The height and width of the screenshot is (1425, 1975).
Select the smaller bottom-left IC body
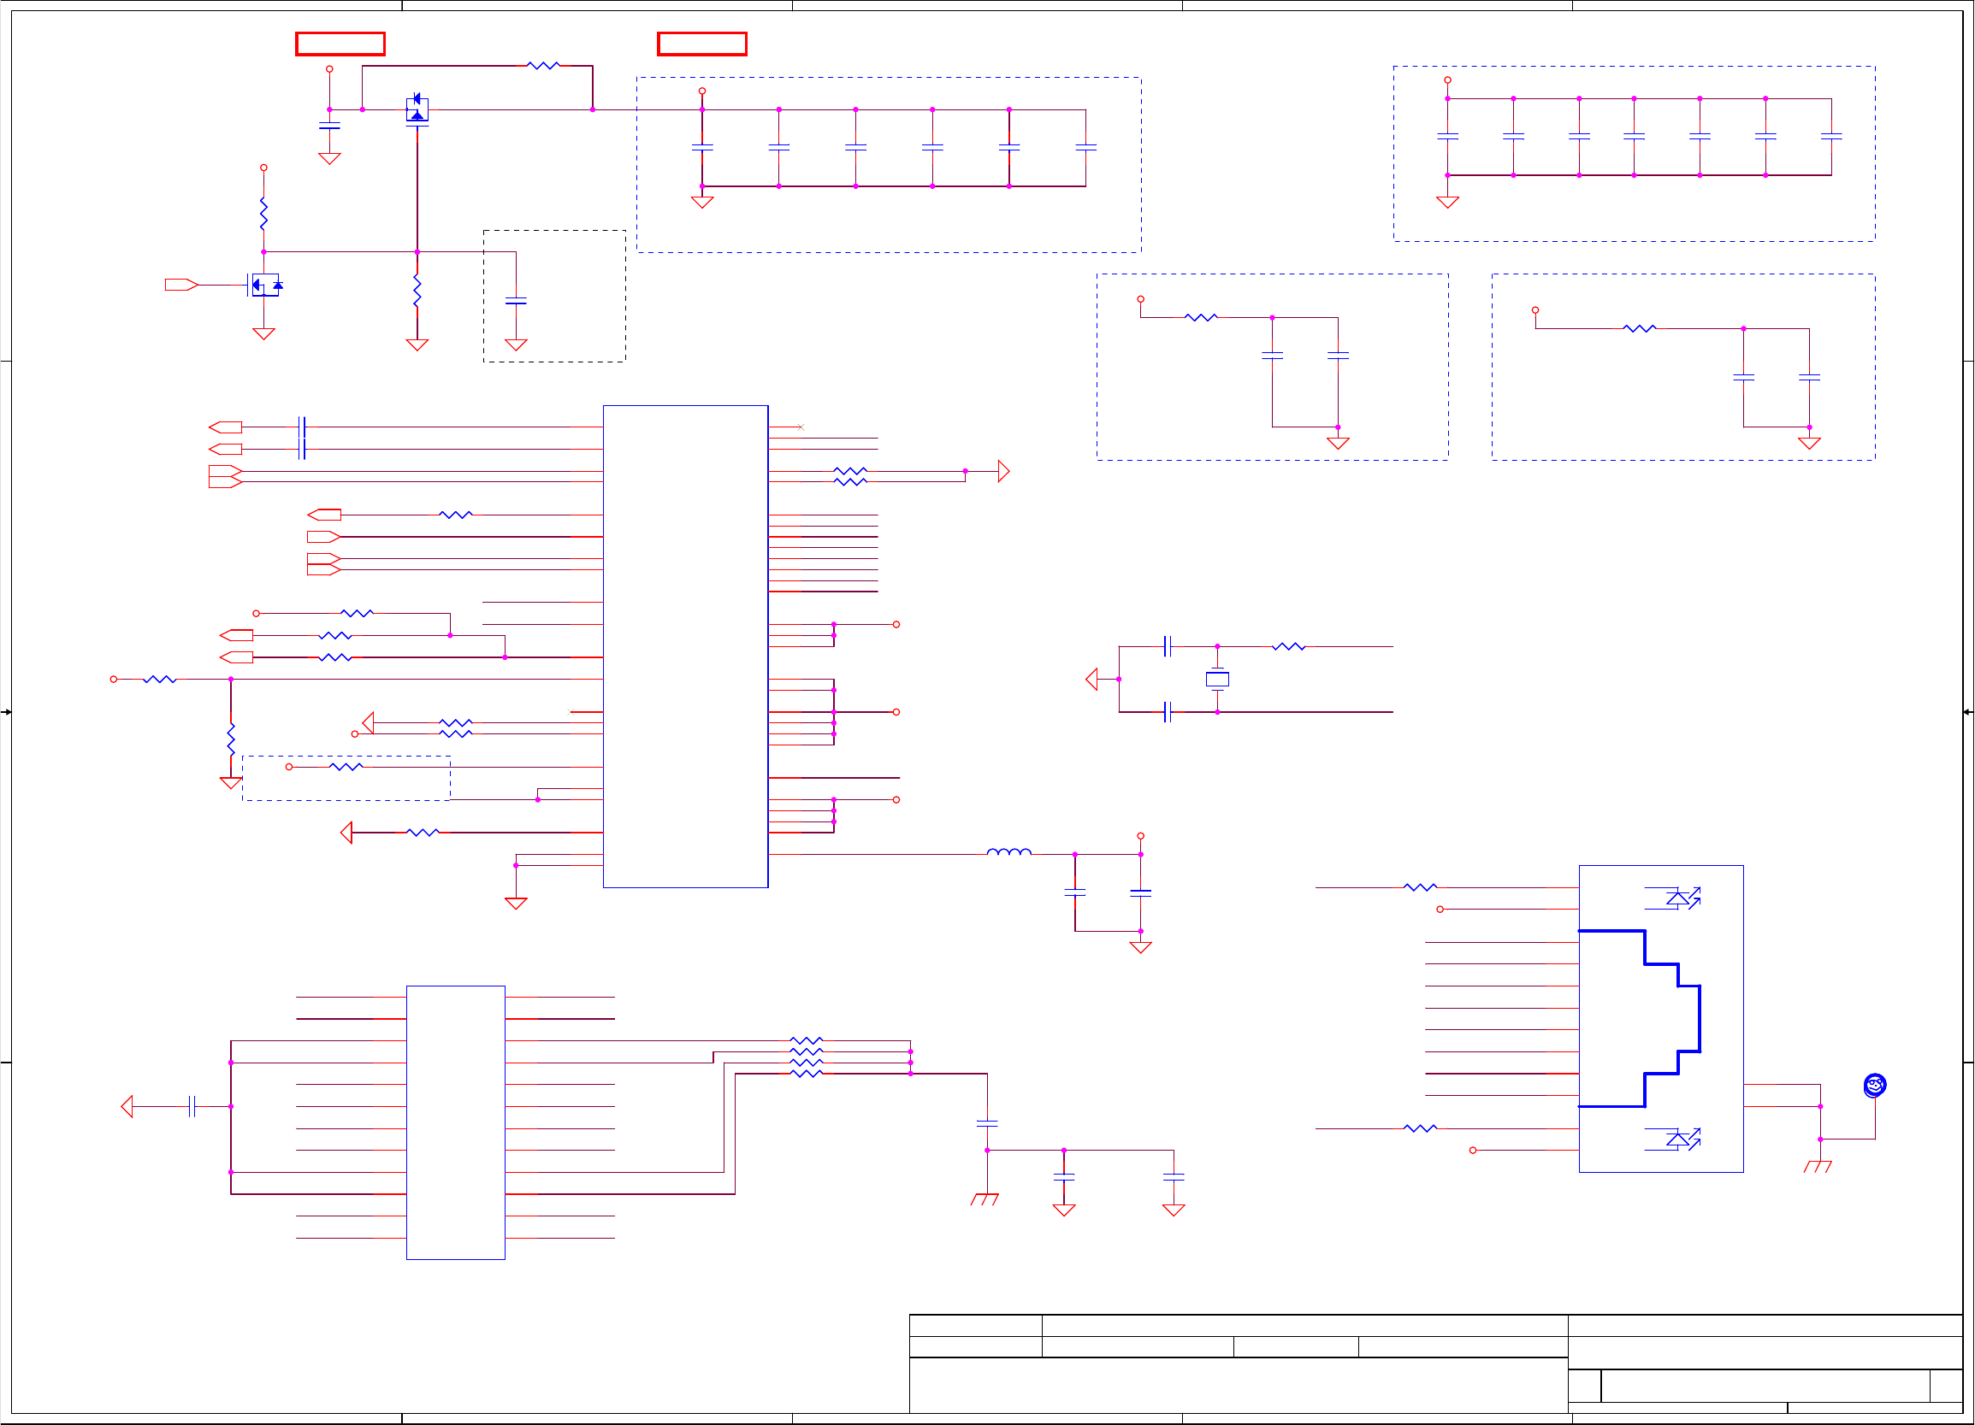[455, 1122]
